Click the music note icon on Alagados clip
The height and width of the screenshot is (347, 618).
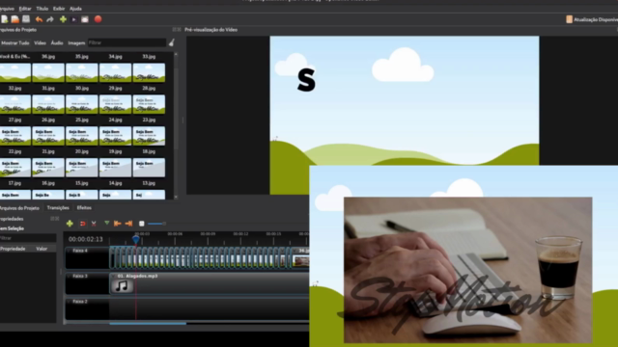click(x=122, y=286)
